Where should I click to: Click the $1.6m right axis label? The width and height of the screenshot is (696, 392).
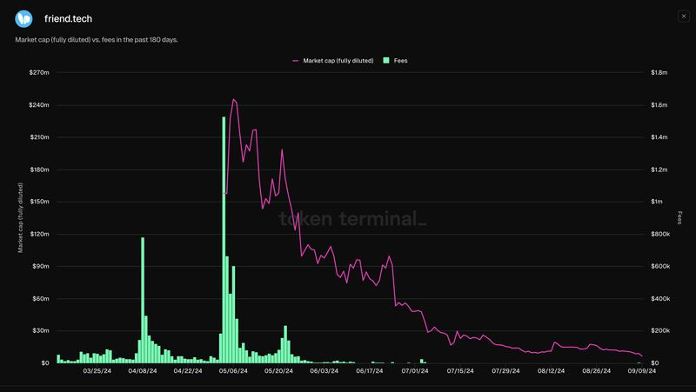659,105
